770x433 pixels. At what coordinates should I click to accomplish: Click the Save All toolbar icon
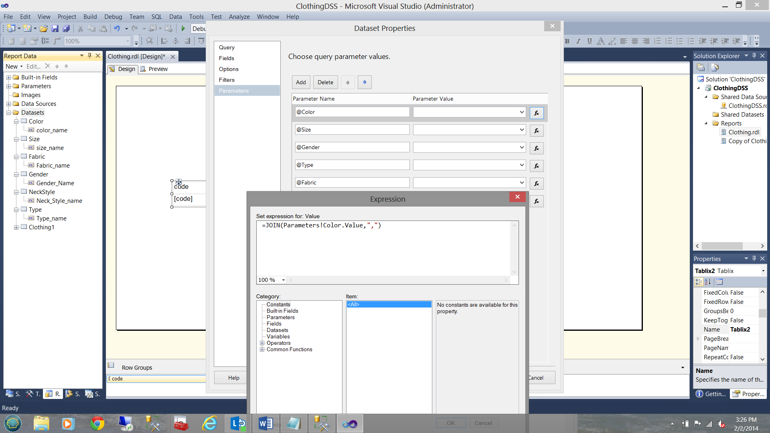pos(67,28)
